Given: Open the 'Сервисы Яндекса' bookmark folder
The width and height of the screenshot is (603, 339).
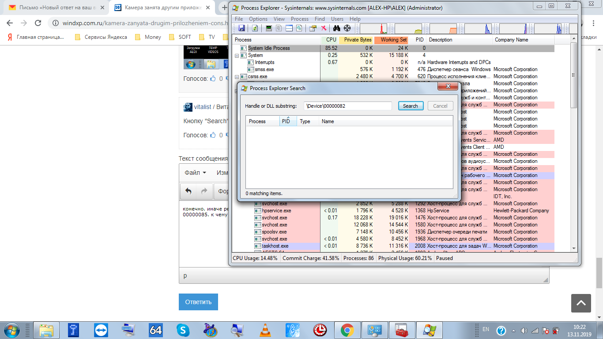Looking at the screenshot, I should (101, 37).
